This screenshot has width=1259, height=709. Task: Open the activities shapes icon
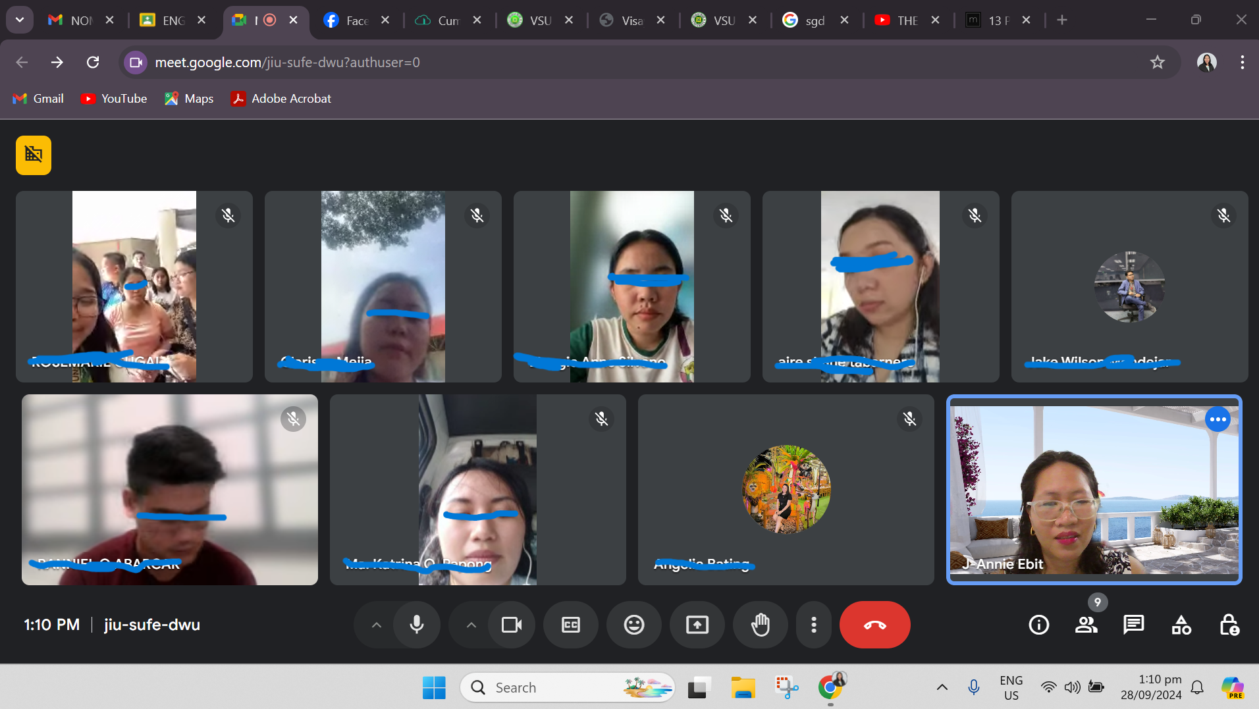click(1181, 625)
